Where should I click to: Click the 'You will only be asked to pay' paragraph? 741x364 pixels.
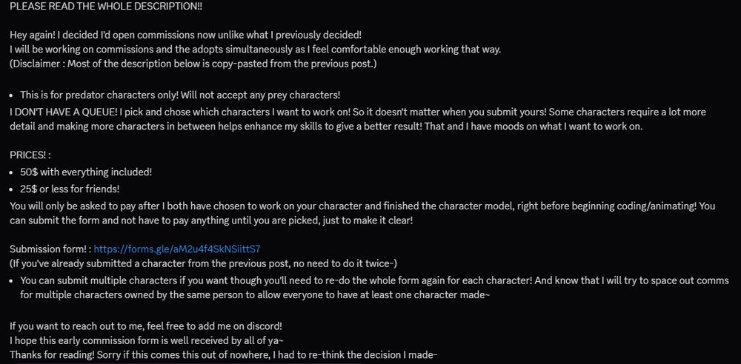coord(362,213)
